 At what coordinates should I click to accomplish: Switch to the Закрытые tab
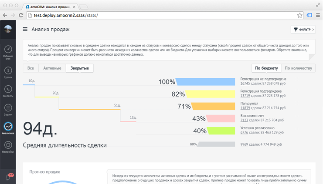(80, 68)
